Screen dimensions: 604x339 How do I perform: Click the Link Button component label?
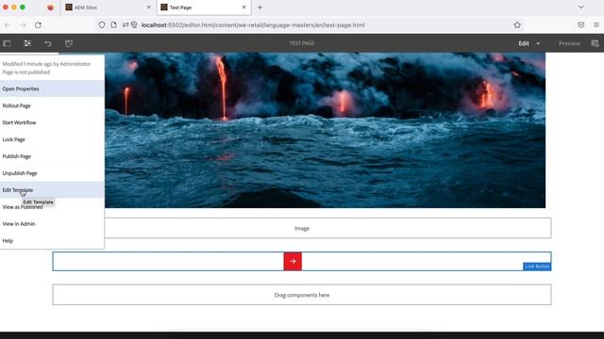pyautogui.click(x=537, y=266)
